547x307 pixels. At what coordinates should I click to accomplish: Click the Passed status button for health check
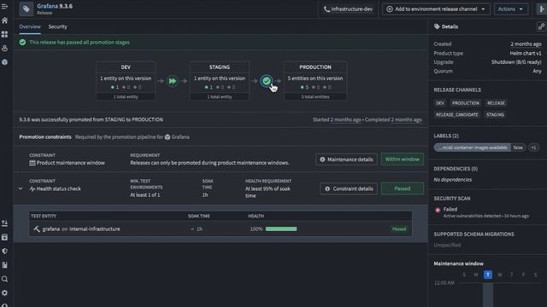pos(403,188)
